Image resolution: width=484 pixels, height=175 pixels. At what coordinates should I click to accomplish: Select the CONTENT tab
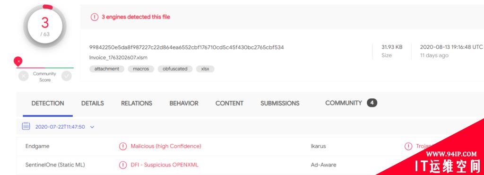(x=229, y=104)
